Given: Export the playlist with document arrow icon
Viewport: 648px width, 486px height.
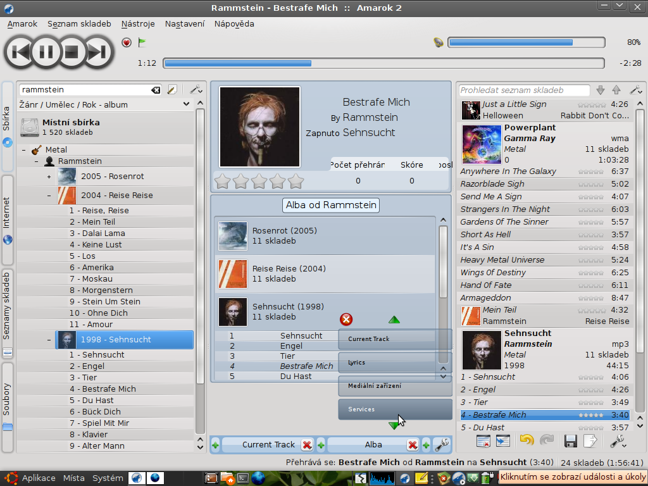Looking at the screenshot, I should pos(590,441).
